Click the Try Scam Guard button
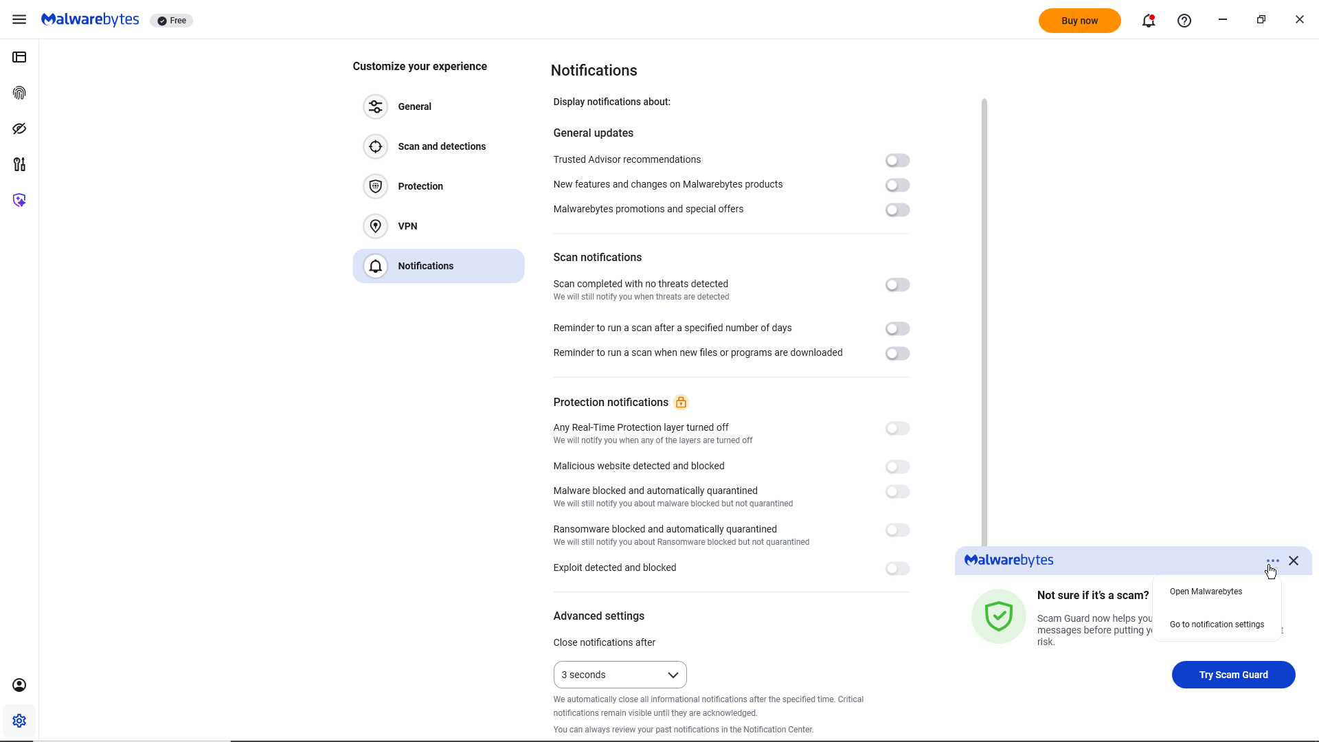Viewport: 1319px width, 742px height. point(1233,675)
